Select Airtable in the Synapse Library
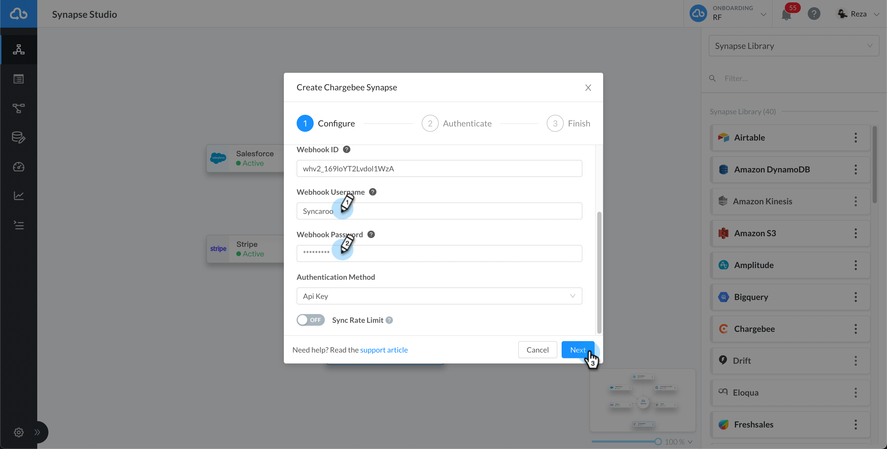 (790, 138)
